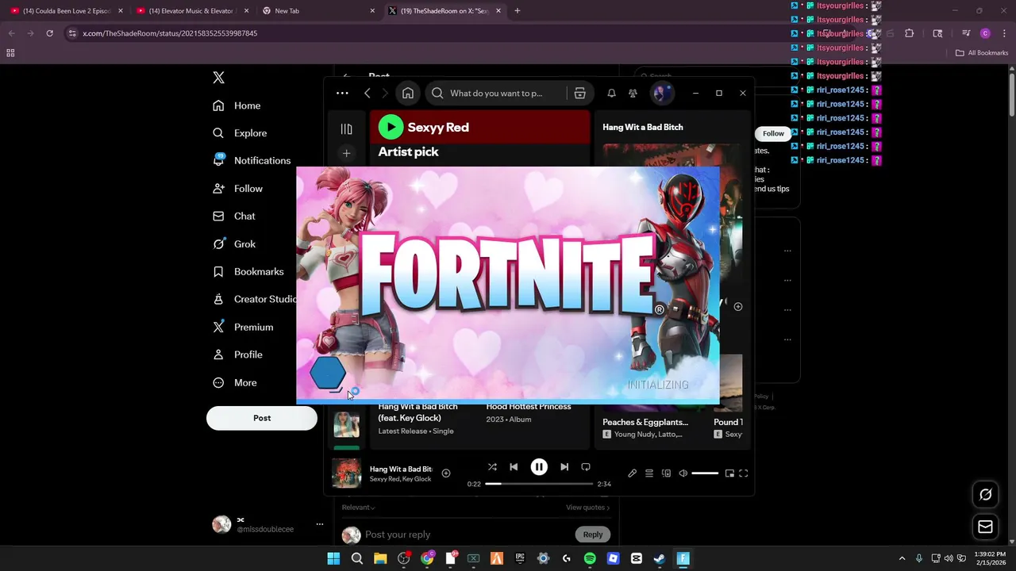Open the Spotify miniplayer

click(729, 473)
